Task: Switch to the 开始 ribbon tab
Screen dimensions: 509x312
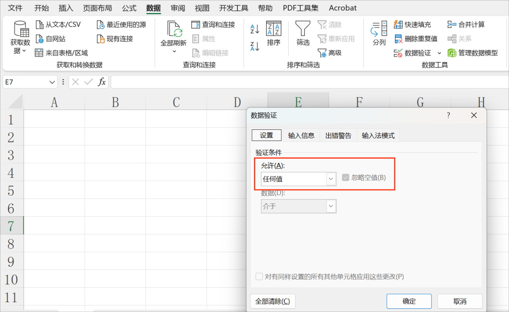Action: tap(42, 8)
